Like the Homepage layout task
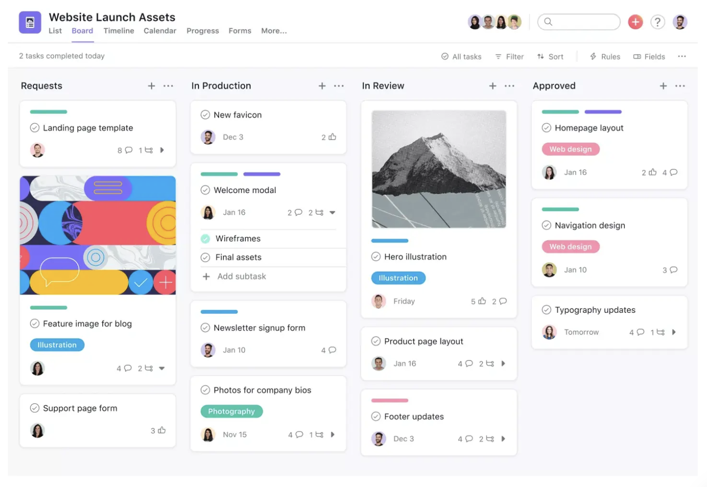 [653, 172]
